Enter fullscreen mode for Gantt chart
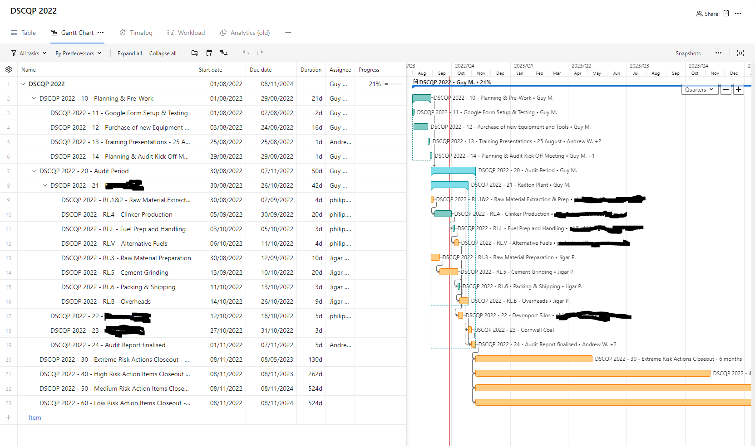755x446 pixels. (x=740, y=53)
